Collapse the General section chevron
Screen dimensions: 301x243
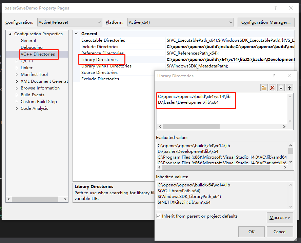pos(76,34)
